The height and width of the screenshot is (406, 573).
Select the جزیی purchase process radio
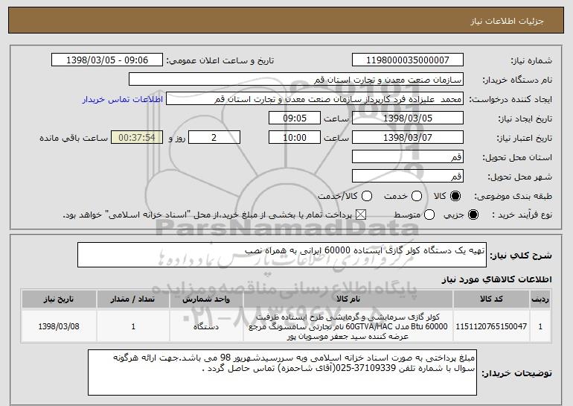click(473, 215)
